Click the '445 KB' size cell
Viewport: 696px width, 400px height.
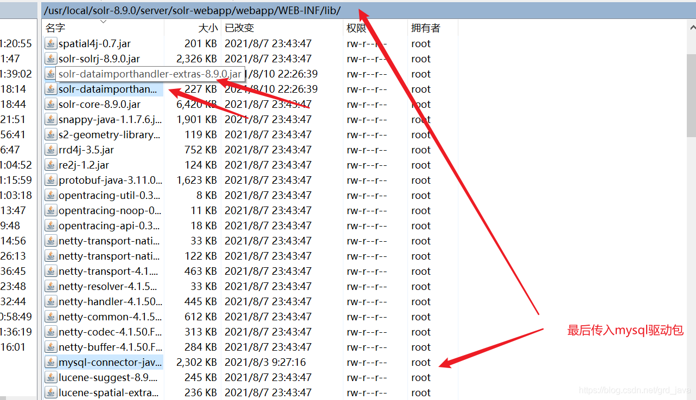(x=201, y=301)
